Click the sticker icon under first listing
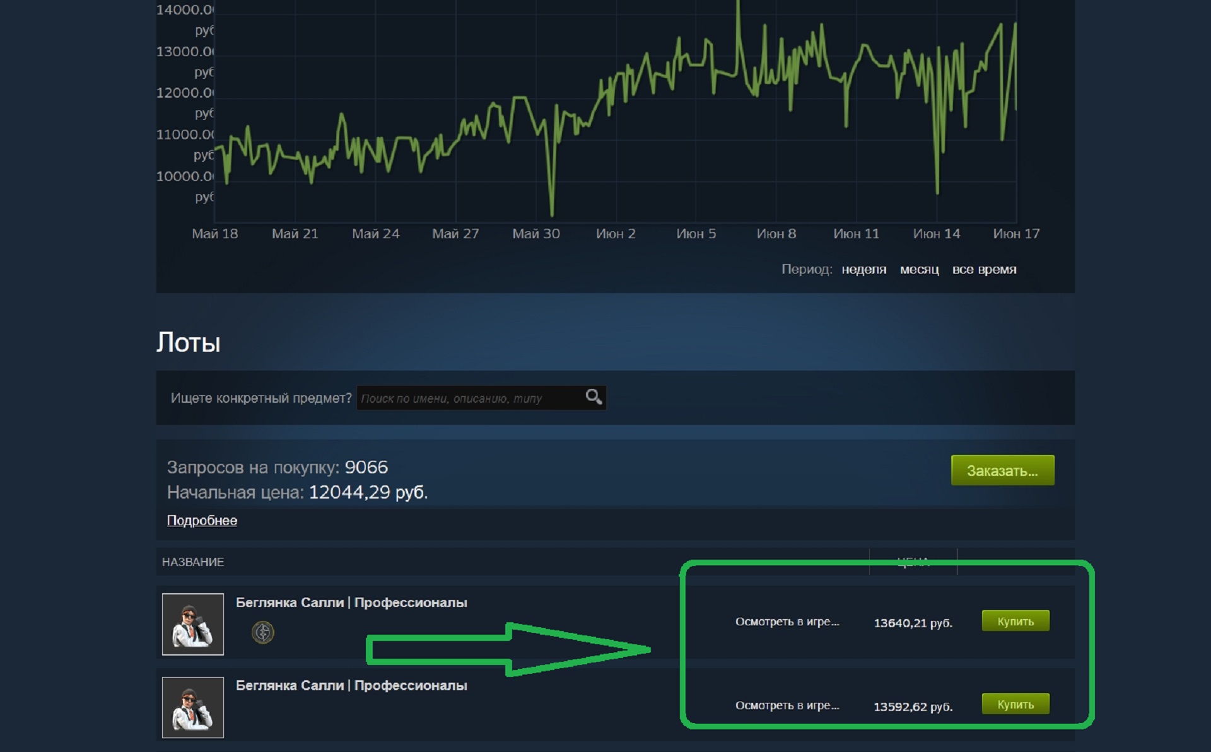 (x=263, y=632)
